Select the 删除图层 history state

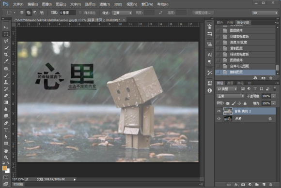click(245, 72)
